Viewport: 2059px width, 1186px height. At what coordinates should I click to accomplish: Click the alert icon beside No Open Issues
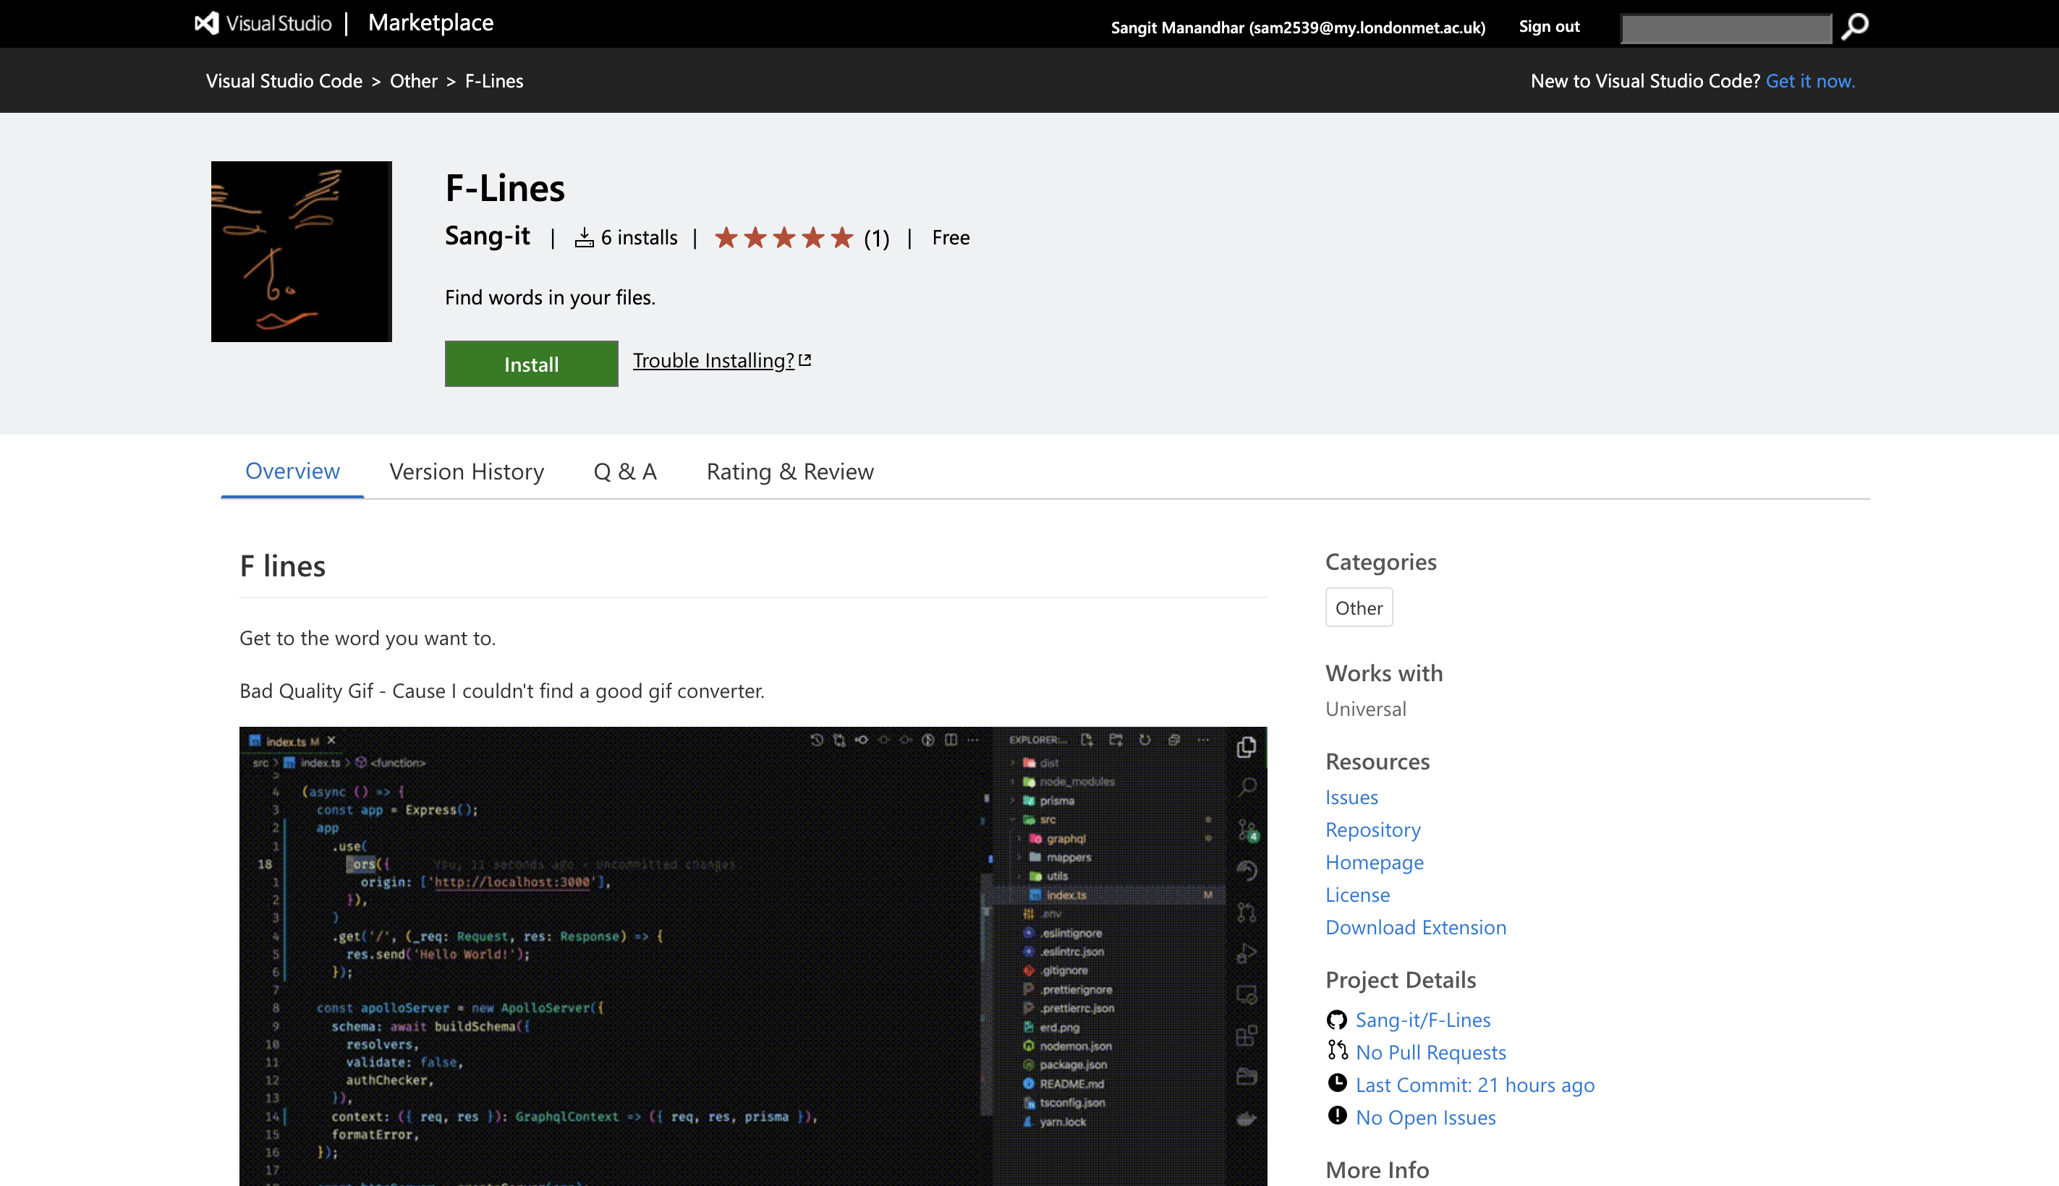1337,1116
